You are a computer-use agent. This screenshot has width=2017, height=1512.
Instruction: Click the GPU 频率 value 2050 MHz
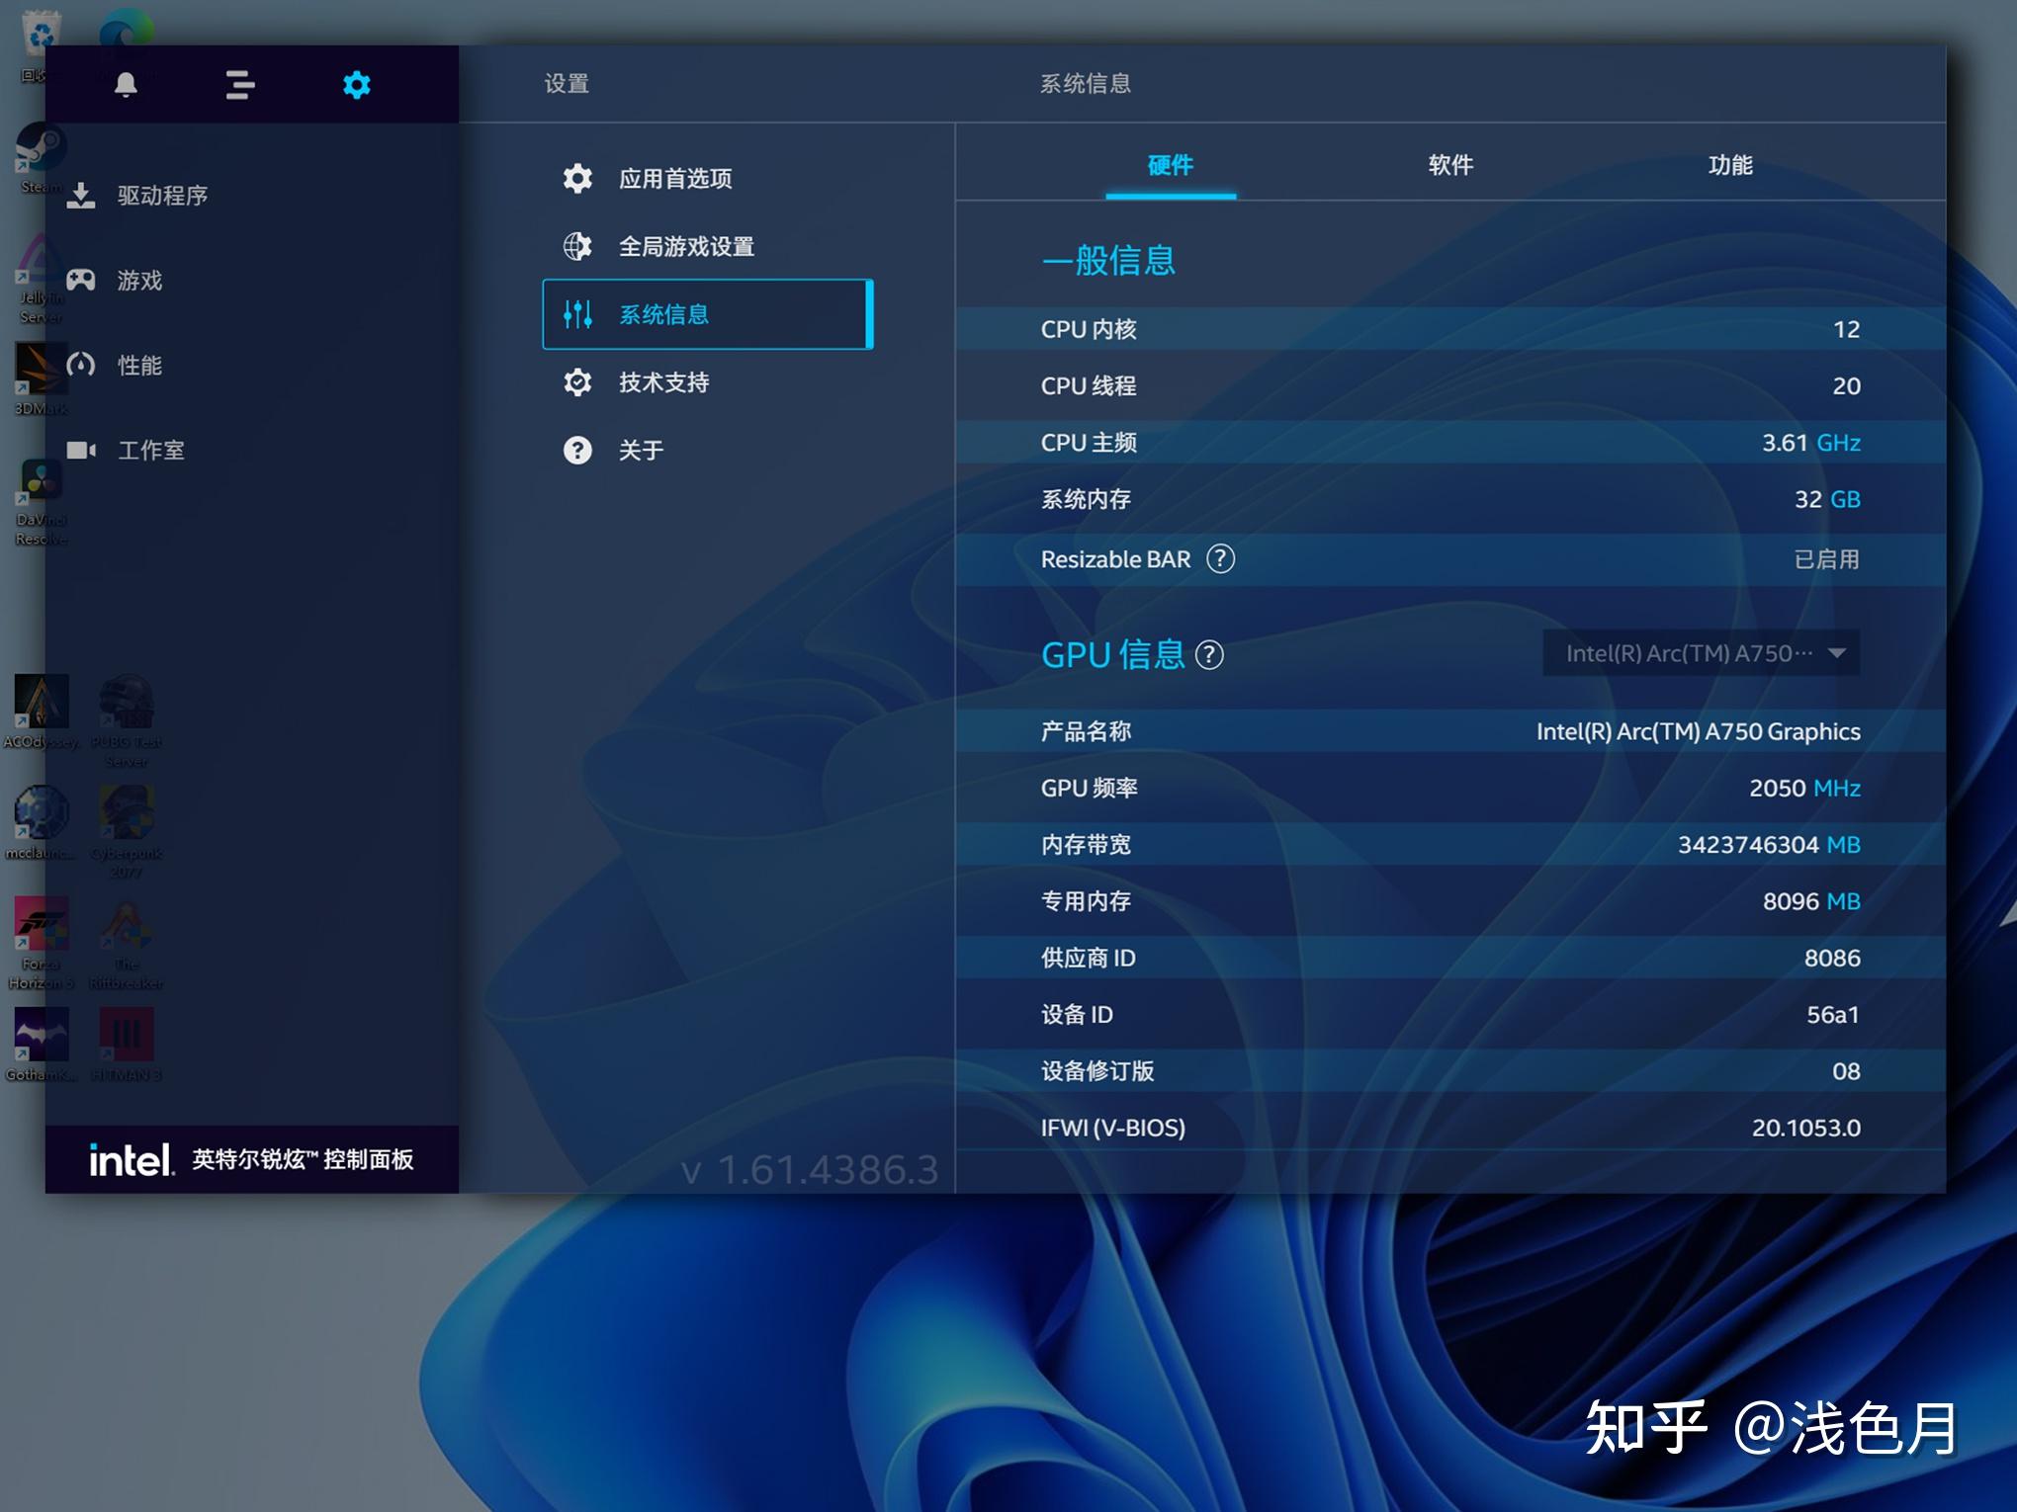(1804, 788)
